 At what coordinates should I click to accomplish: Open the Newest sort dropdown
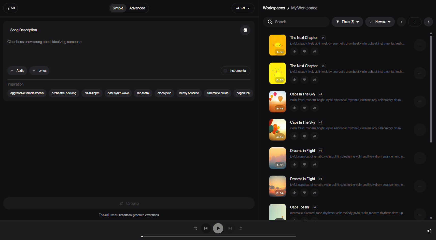(380, 22)
